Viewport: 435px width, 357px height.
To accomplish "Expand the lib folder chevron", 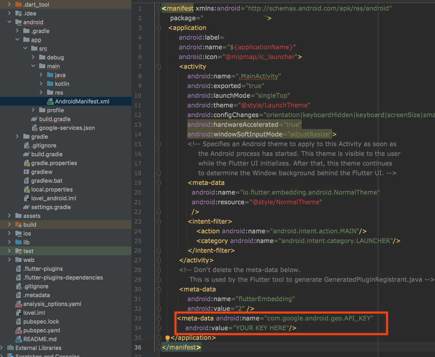I will pyautogui.click(x=9, y=242).
